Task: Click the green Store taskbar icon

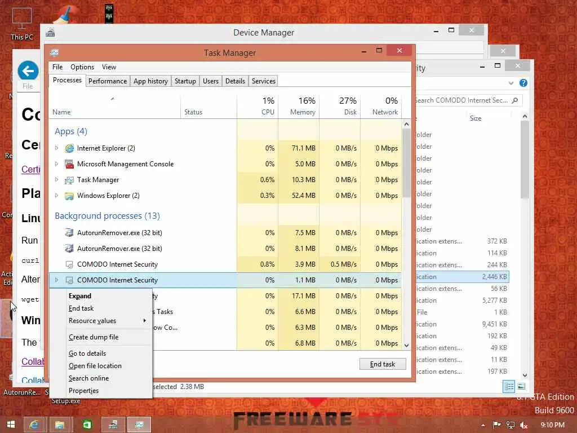Action: (x=87, y=425)
